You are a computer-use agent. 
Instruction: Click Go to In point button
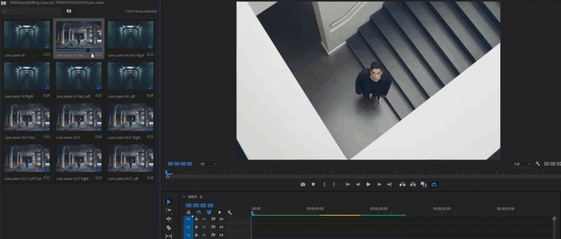[x=348, y=184]
